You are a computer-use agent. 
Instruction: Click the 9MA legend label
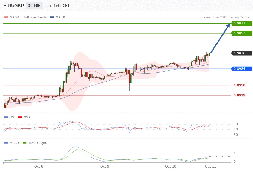tap(27, 117)
